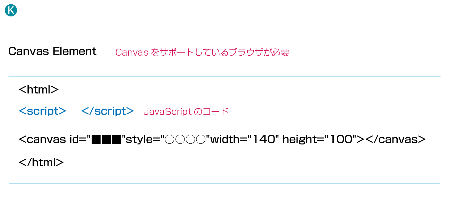Click the first black square placeholder
Image resolution: width=449 pixels, height=206 pixels.
tap(96, 139)
